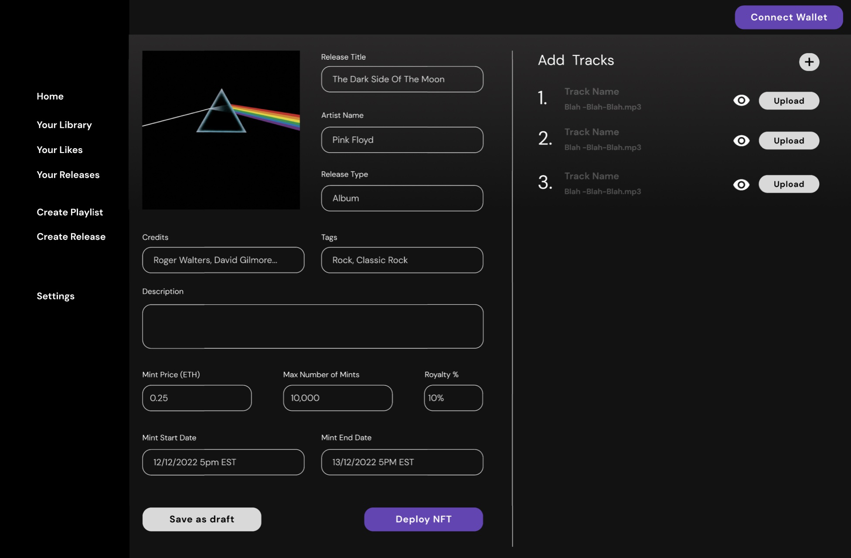
Task: Preview track 2 with the eye icon
Action: click(741, 140)
